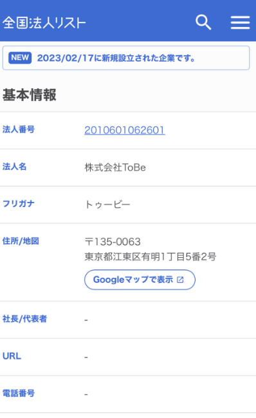Go to 全国法人リスト site logo
The width and height of the screenshot is (256, 418).
coord(44,23)
